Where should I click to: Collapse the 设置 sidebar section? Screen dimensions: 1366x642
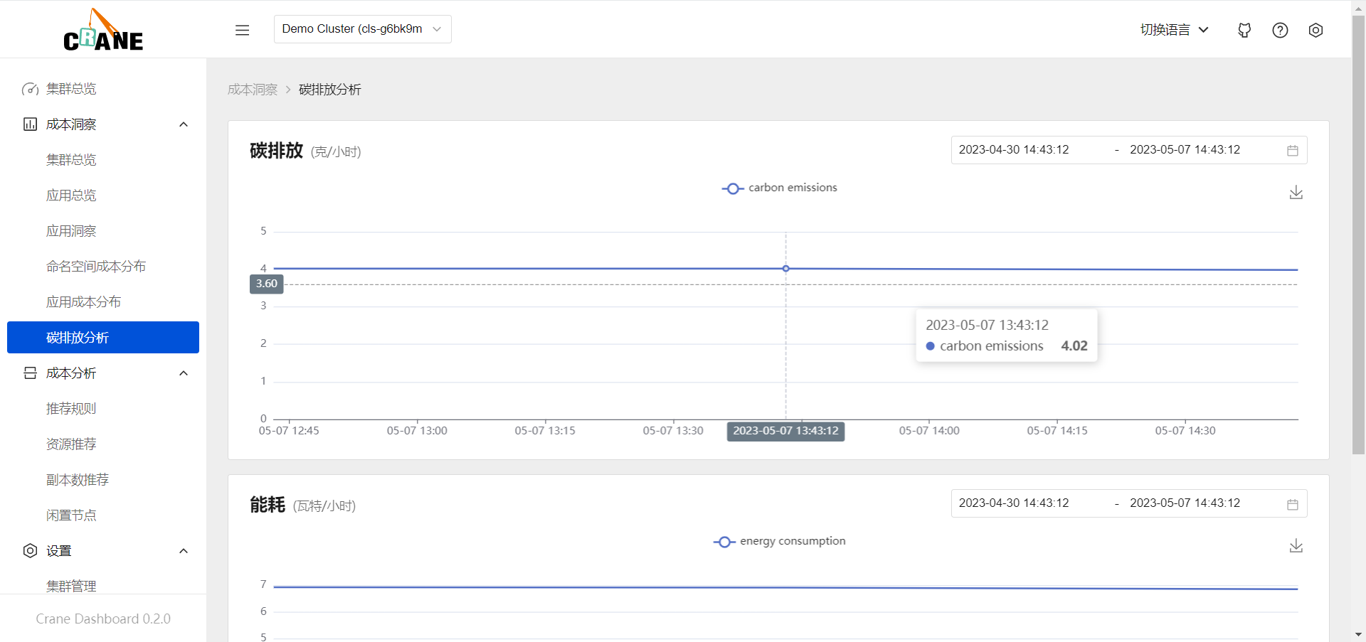coord(184,551)
